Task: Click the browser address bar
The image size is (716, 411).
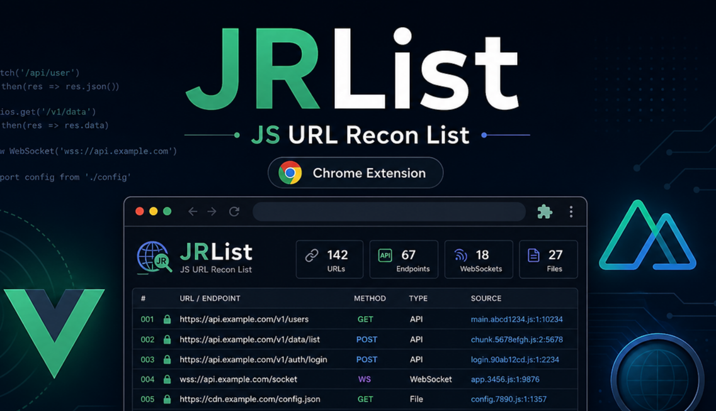Action: coord(389,211)
